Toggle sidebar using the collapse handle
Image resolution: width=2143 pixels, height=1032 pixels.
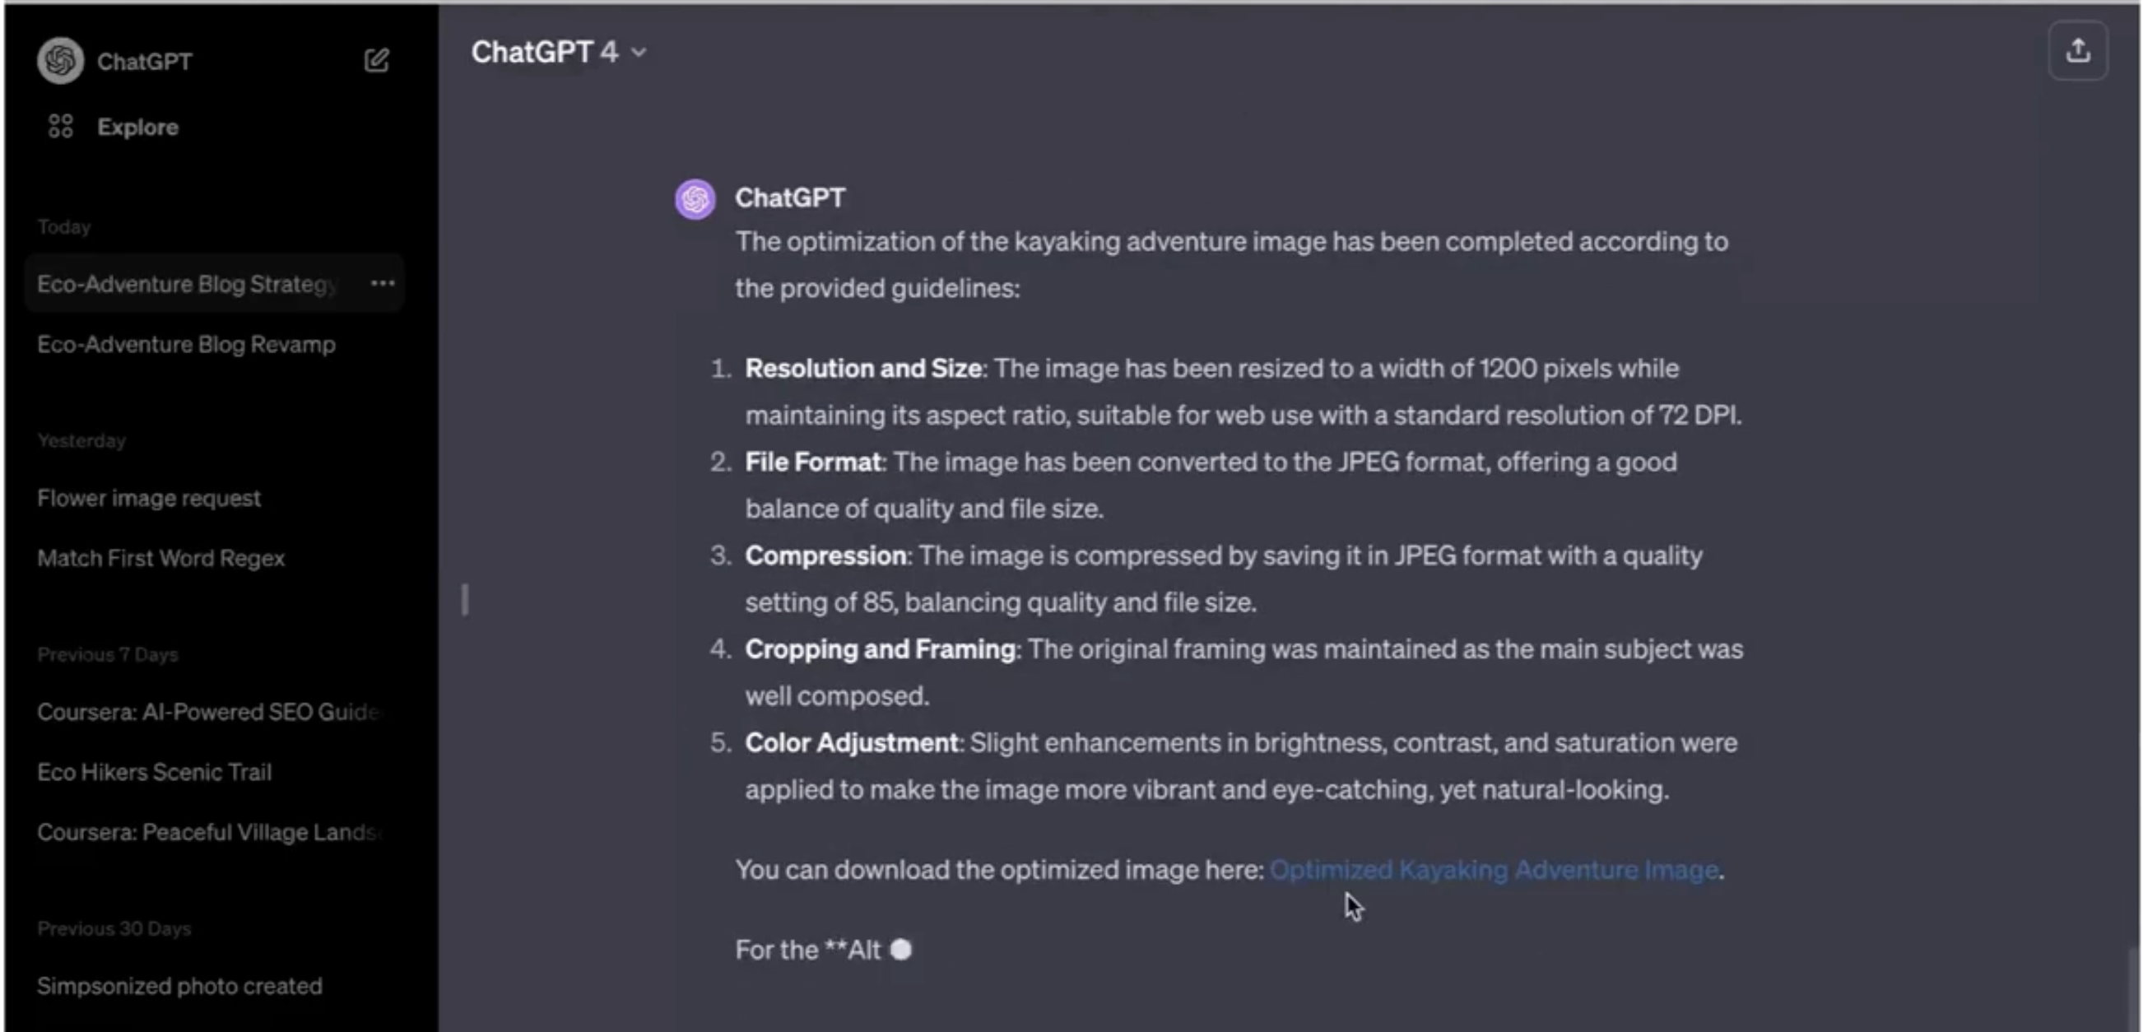point(465,600)
